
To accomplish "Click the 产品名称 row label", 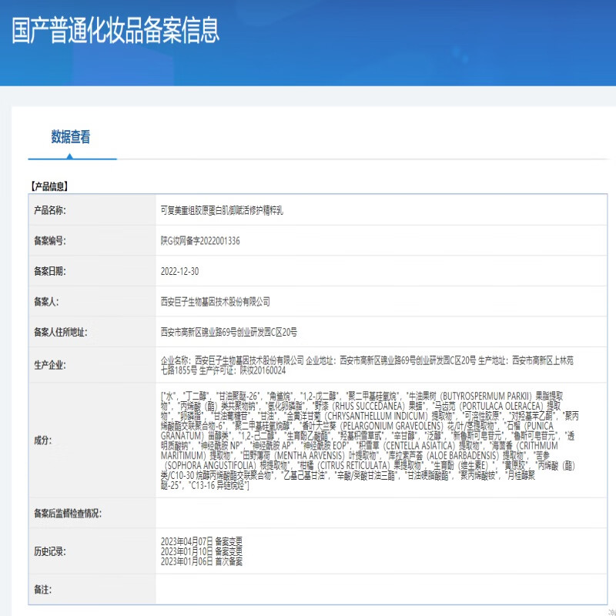I will tap(49, 210).
